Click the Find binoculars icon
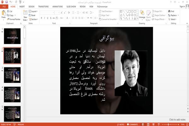This screenshot has height=126, width=189. point(169,11)
